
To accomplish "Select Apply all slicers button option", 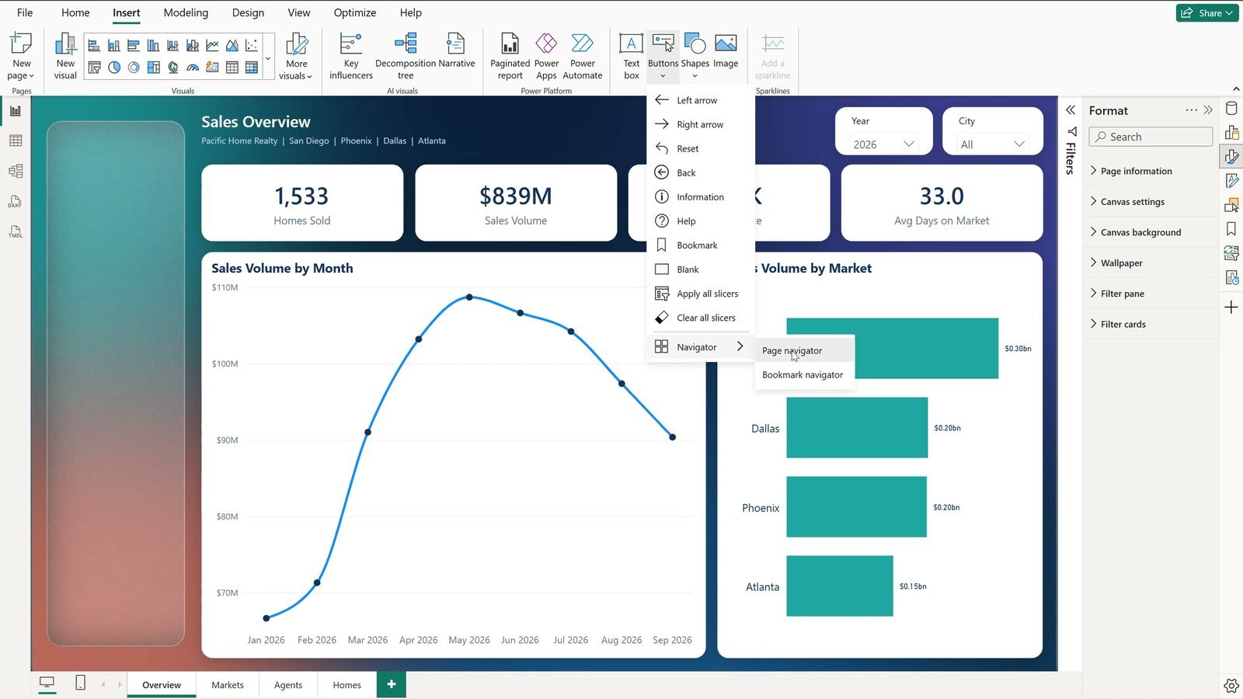I will pos(701,294).
